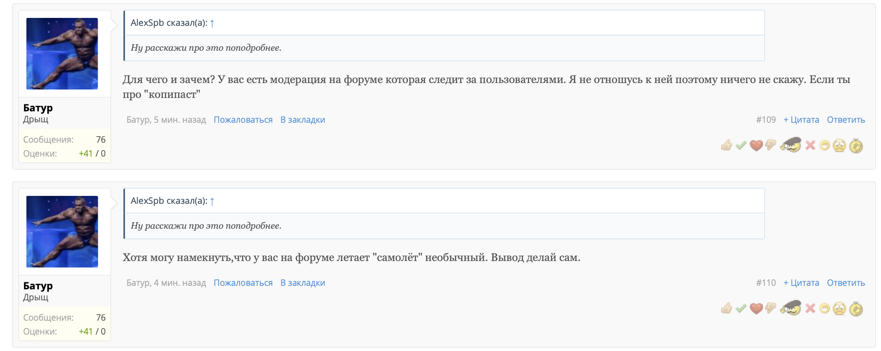Screen dimensions: 881x351
Task: Toggle + Цитата on post #110
Action: (801, 283)
